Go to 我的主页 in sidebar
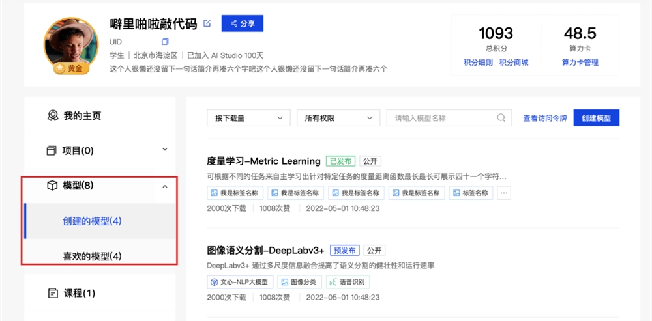The width and height of the screenshot is (652, 321). point(82,116)
